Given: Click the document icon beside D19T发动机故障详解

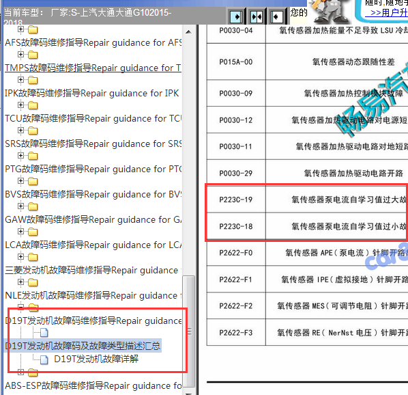Looking at the screenshot, I should (x=44, y=359).
